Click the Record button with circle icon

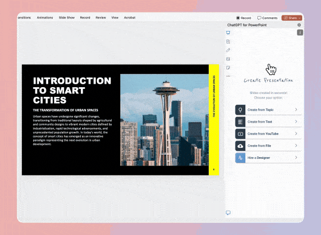[244, 18]
